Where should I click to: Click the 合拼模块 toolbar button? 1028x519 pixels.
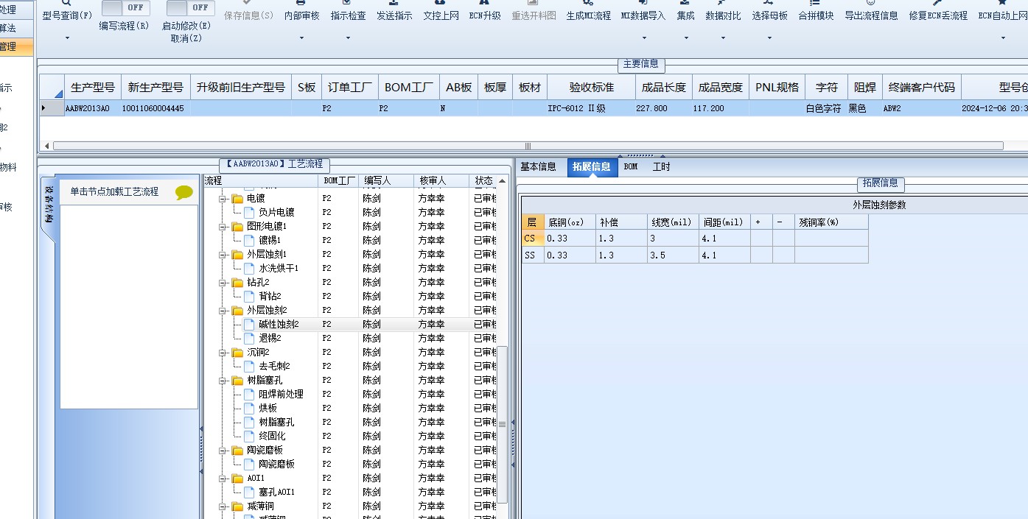pos(816,15)
